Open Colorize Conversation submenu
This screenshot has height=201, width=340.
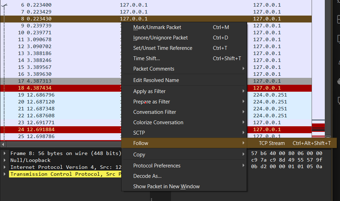pyautogui.click(x=158, y=122)
